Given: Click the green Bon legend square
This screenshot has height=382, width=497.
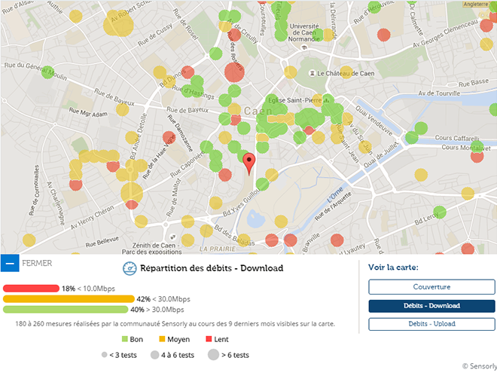Looking at the screenshot, I should click(x=124, y=340).
